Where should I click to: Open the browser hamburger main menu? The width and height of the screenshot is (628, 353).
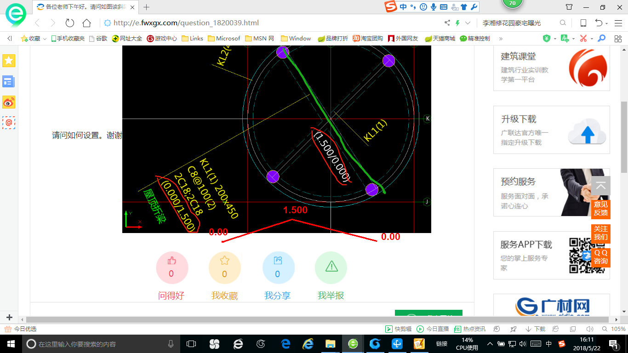(x=618, y=23)
